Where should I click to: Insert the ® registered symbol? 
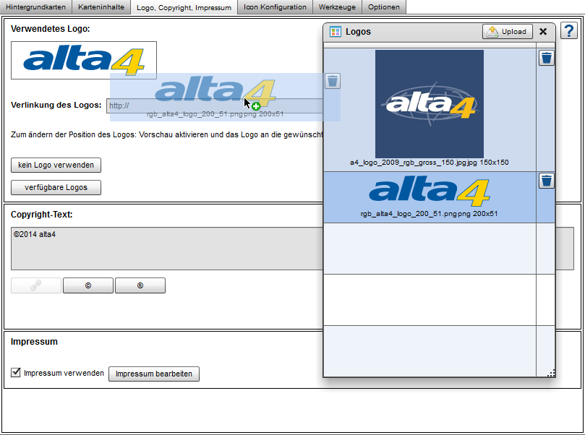pos(140,285)
